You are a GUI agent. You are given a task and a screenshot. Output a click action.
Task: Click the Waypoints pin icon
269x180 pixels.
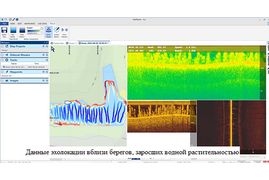[x=7, y=72]
